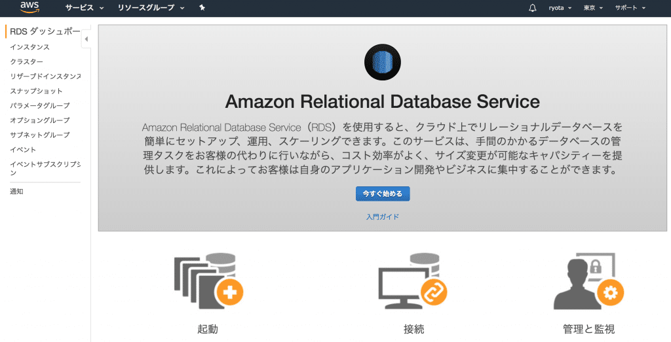Open the 入門ガイド link

383,217
